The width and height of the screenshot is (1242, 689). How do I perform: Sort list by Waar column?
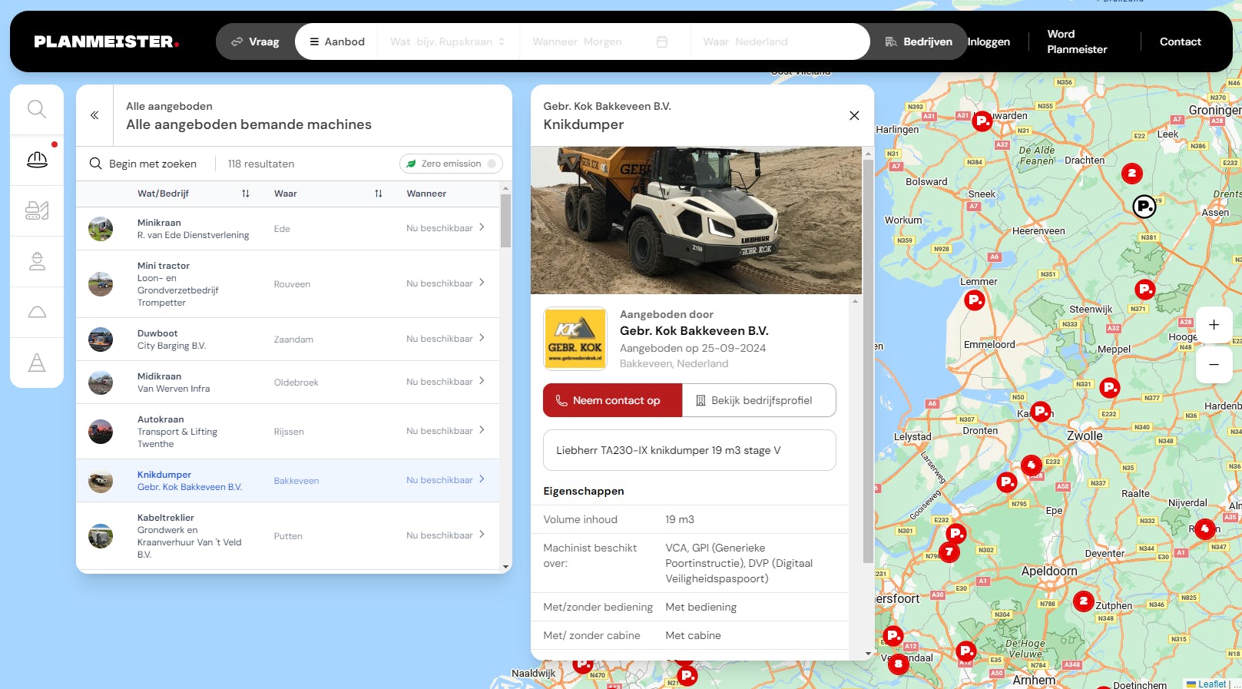click(379, 194)
